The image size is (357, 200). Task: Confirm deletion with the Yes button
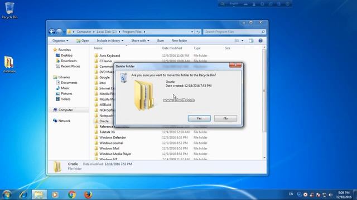[x=199, y=118]
